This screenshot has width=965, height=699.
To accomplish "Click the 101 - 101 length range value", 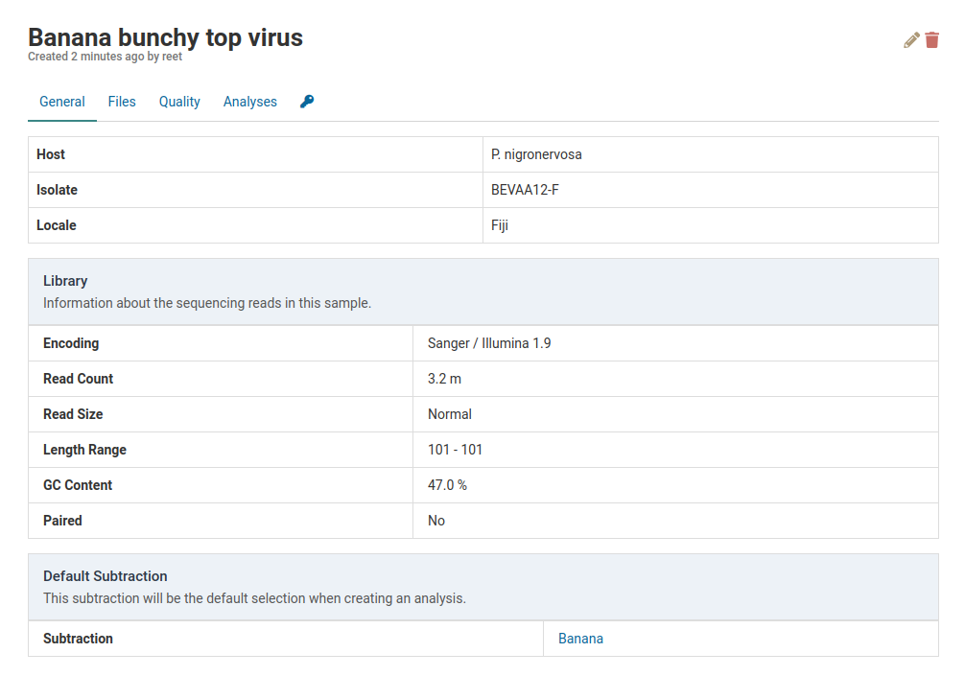I will tap(455, 450).
